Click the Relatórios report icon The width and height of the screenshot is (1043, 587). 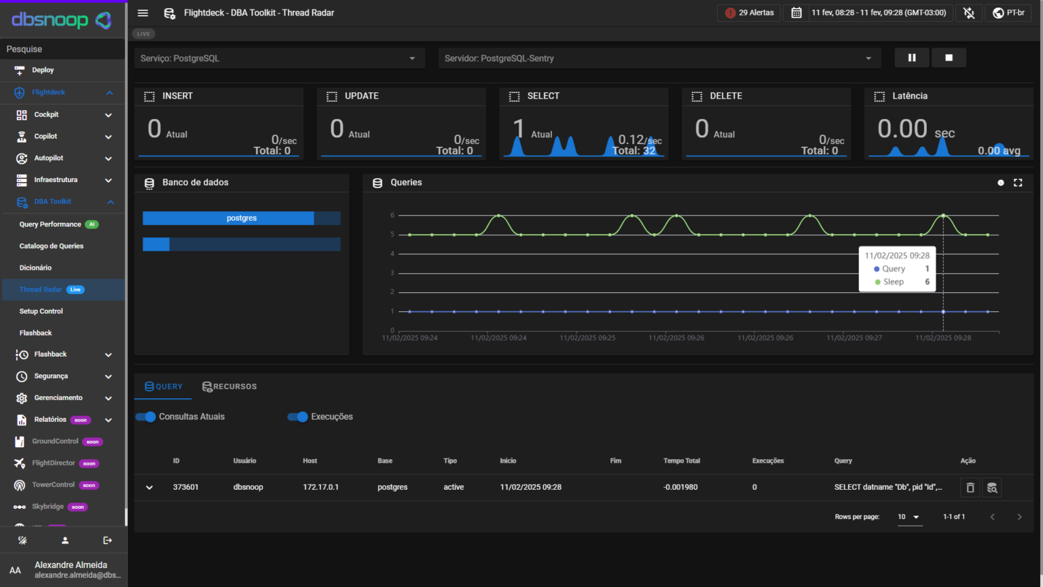coord(22,420)
